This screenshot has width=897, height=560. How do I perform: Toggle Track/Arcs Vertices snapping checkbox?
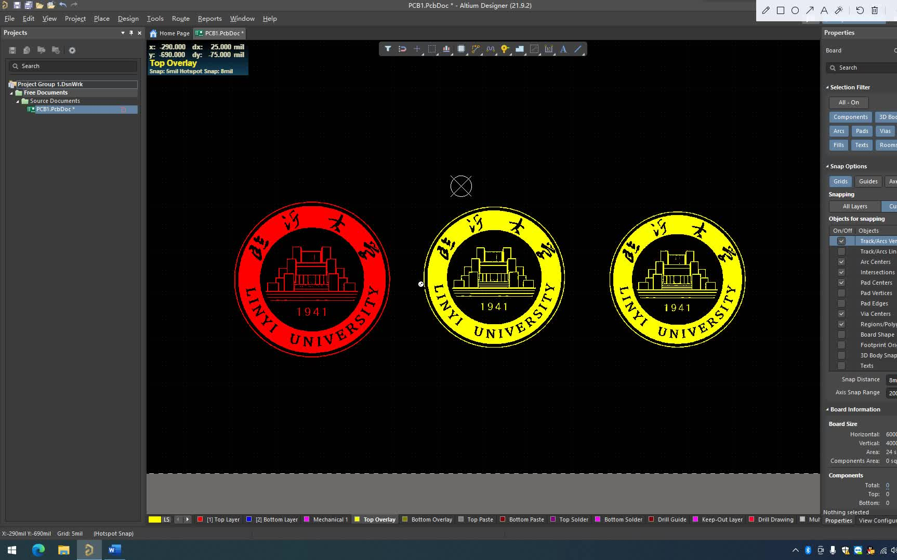tap(841, 241)
